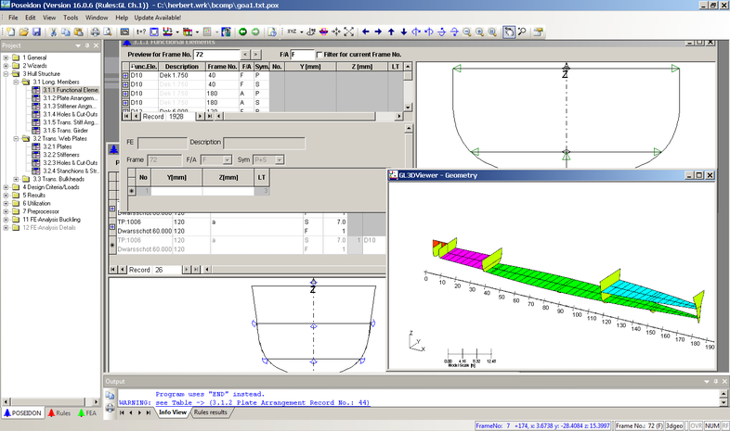Viewport: 730px width, 431px height.
Task: Click the zoom in magnifier icon
Action: click(x=477, y=32)
